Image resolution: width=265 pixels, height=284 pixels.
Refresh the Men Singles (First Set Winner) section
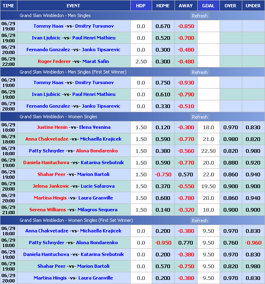pos(199,72)
